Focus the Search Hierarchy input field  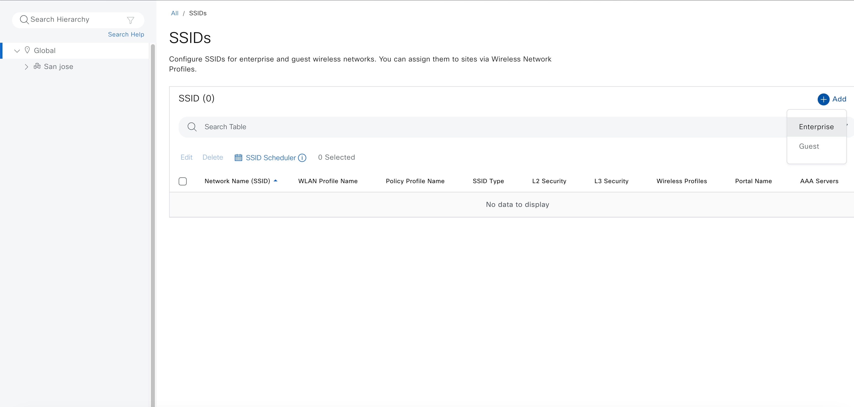pos(78,20)
